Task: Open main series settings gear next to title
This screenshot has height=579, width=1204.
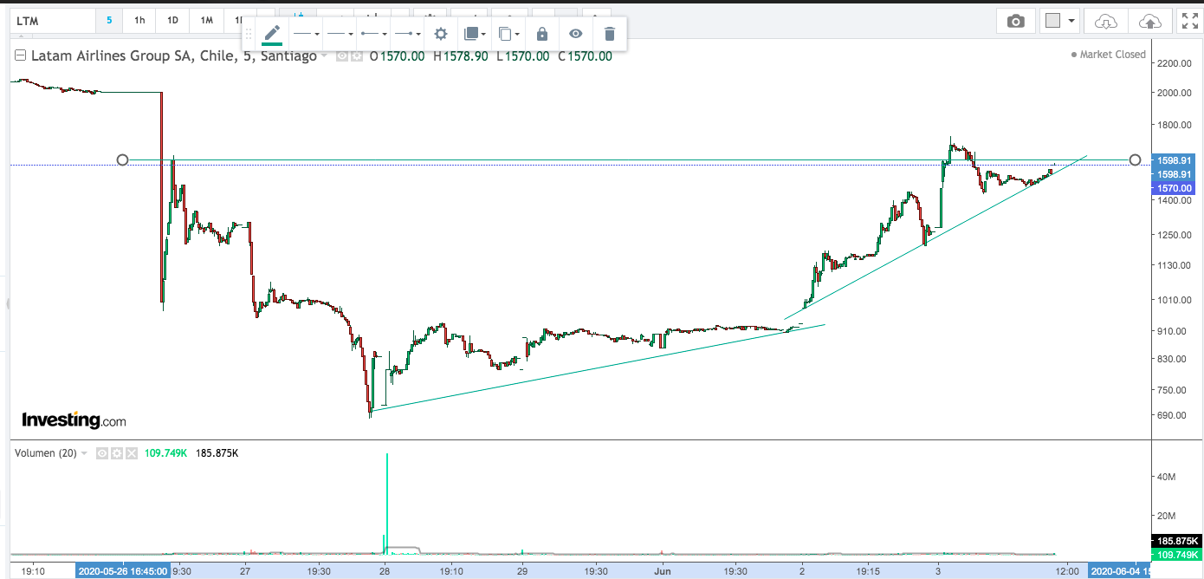Action: (355, 56)
